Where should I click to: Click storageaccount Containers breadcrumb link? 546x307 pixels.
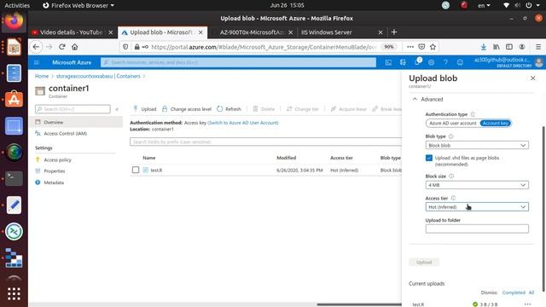tap(98, 76)
